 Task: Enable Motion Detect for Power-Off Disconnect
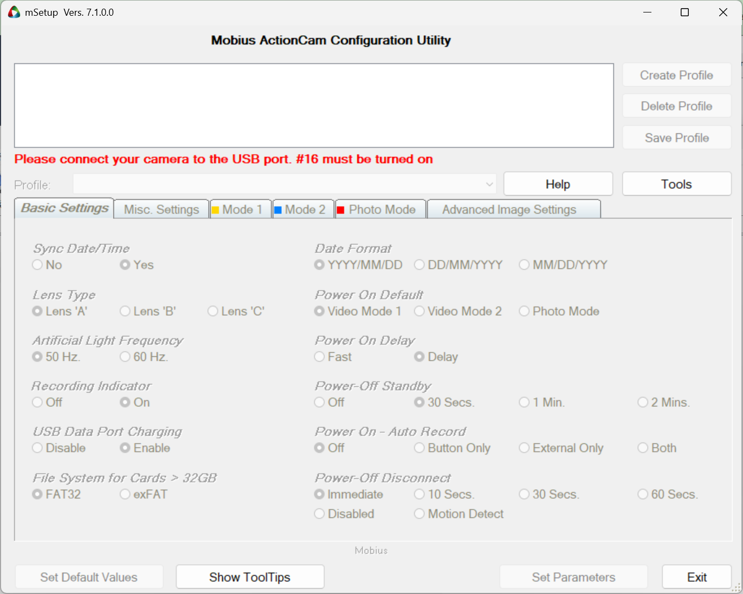[x=419, y=513]
